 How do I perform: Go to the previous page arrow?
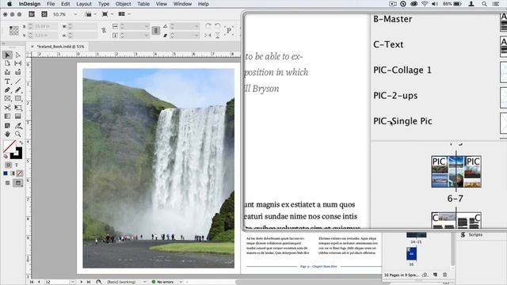[39, 282]
